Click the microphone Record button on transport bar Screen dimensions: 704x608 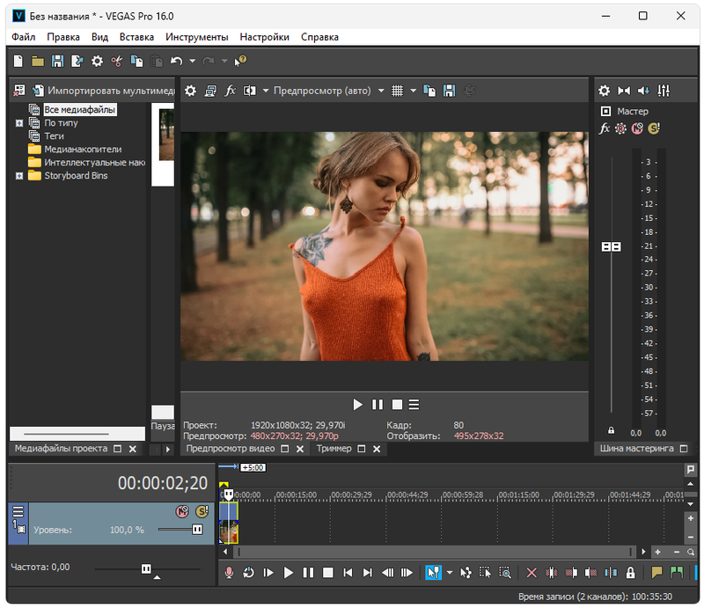(x=229, y=573)
